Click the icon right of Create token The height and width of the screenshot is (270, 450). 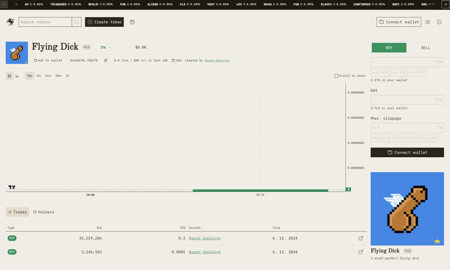click(x=132, y=22)
